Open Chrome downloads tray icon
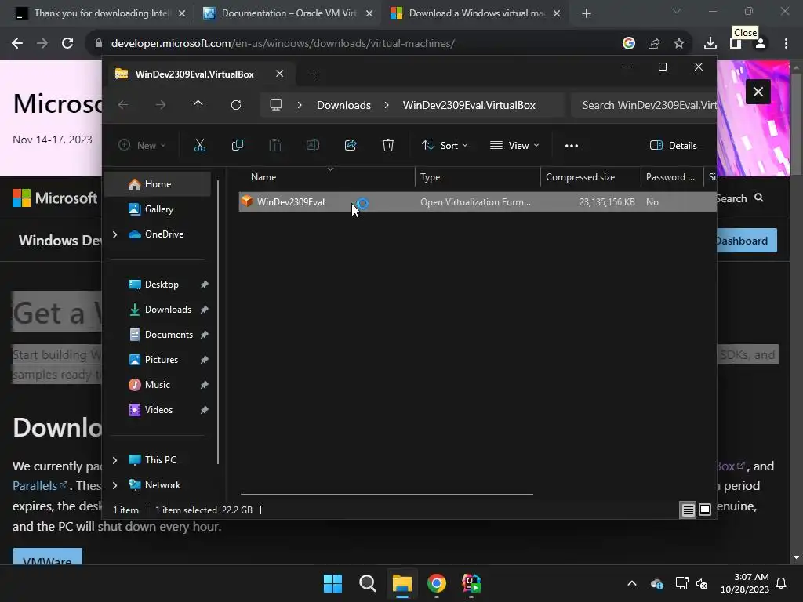 tap(710, 43)
